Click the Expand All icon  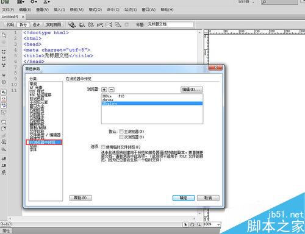pyautogui.click(x=4, y=65)
